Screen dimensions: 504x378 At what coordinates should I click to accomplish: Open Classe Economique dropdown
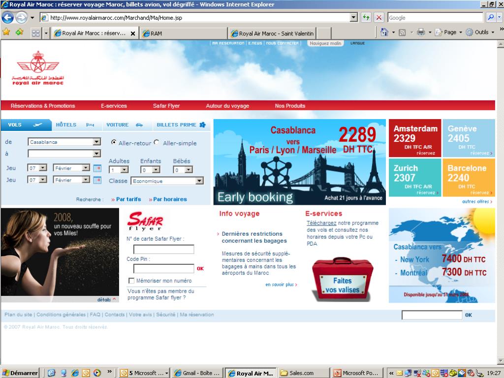200,181
